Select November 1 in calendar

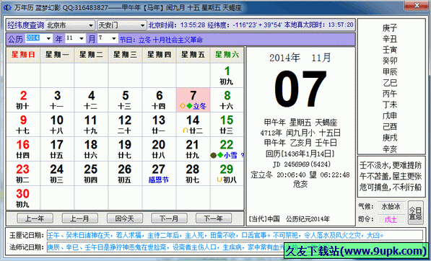[x=227, y=76]
